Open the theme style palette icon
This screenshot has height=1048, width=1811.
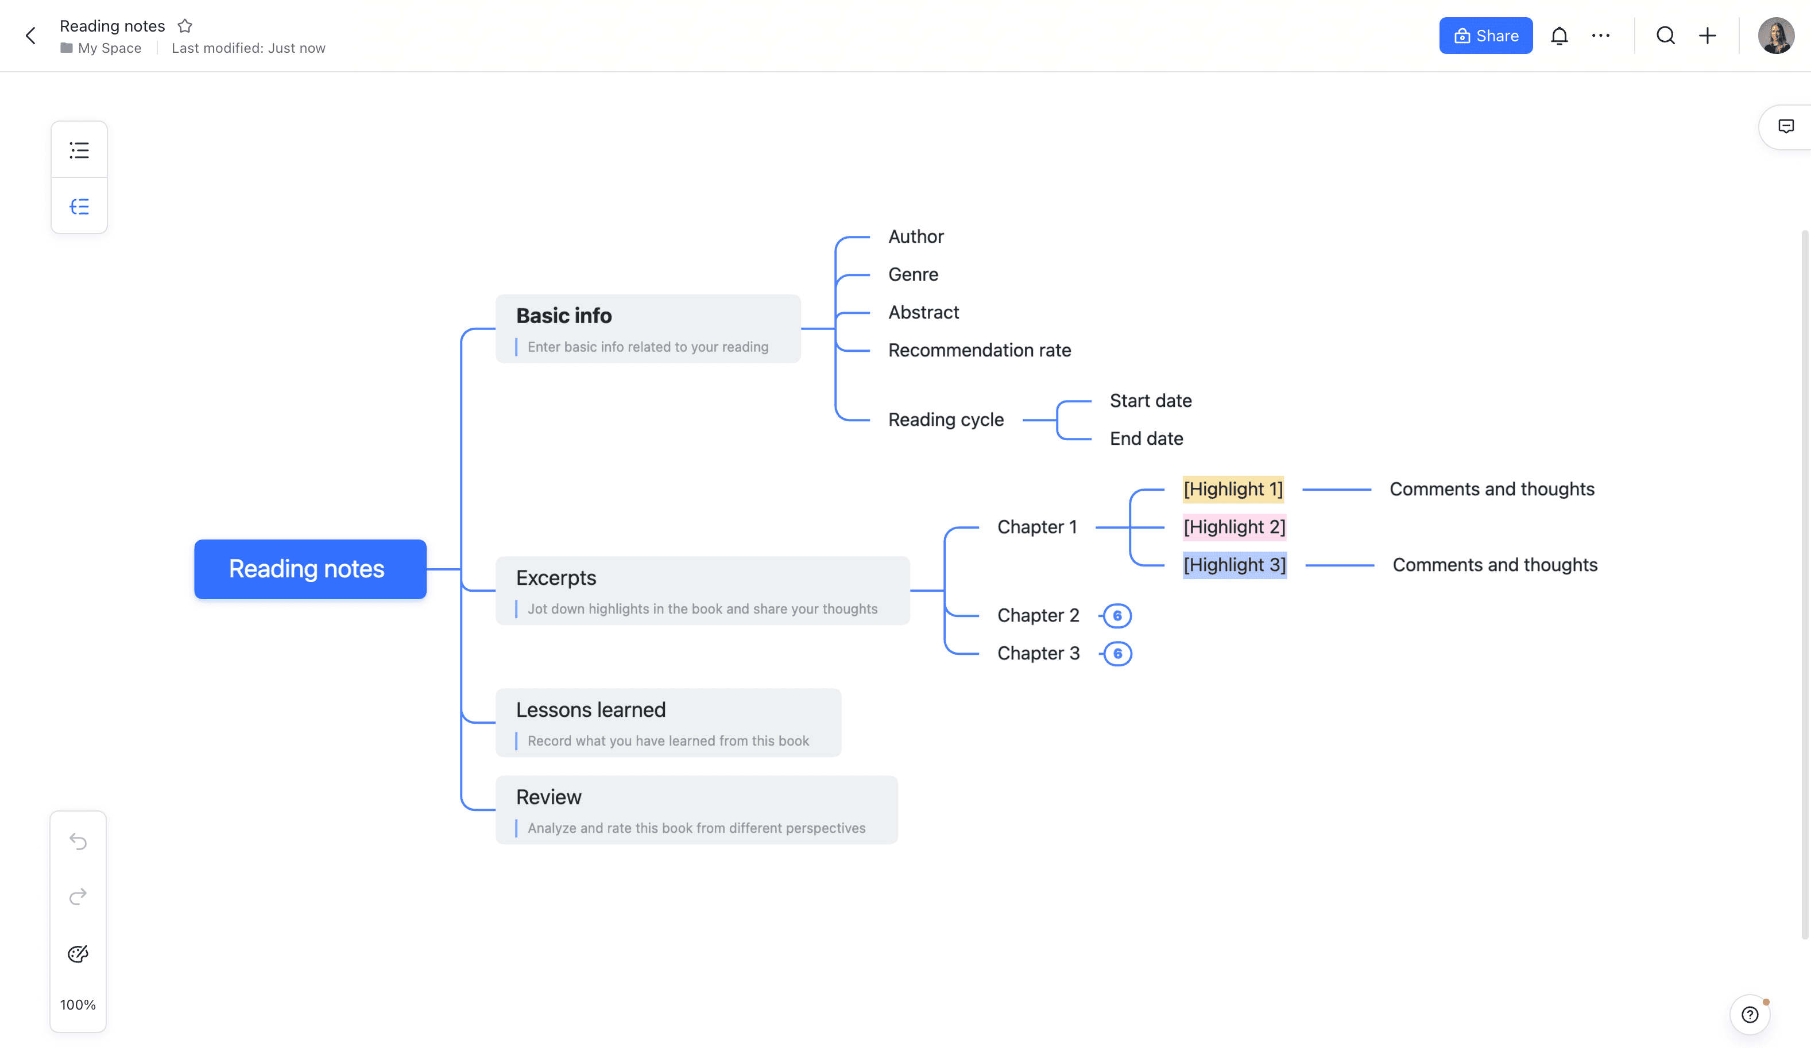(78, 954)
